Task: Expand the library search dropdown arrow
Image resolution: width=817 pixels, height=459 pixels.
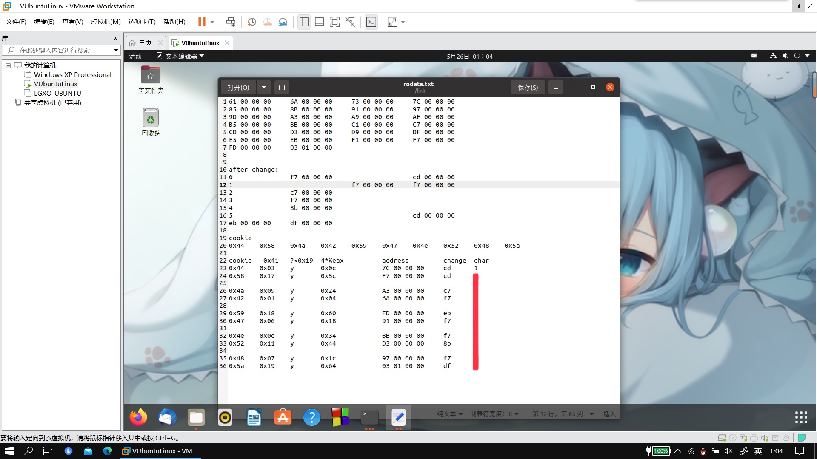Action: [115, 50]
